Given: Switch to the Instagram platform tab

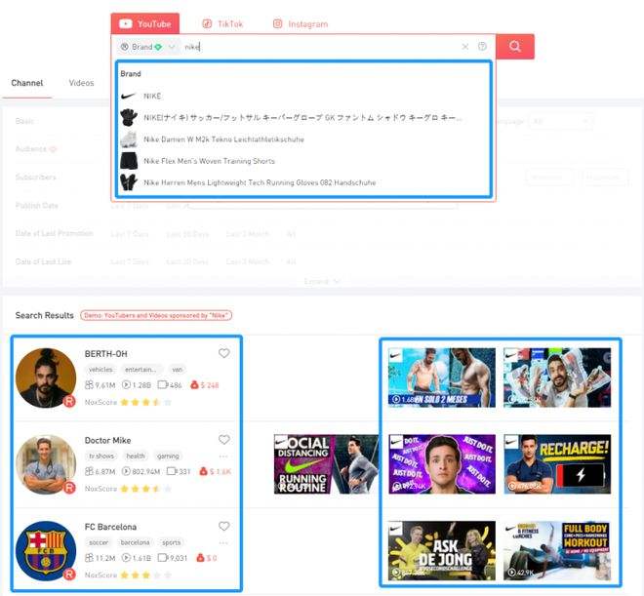Looking at the screenshot, I should coord(301,23).
